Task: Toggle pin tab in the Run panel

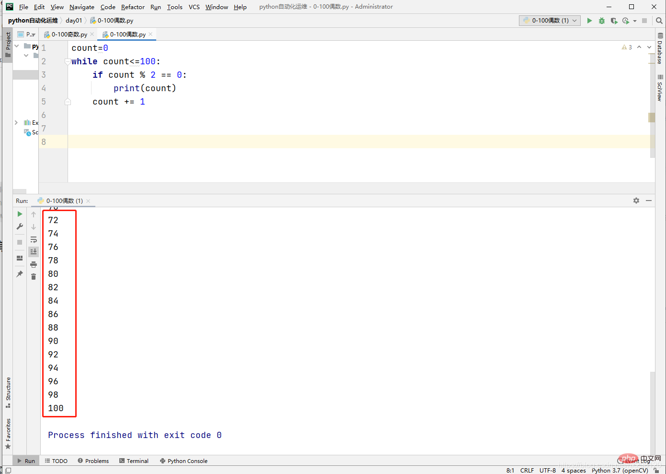Action: coord(20,274)
